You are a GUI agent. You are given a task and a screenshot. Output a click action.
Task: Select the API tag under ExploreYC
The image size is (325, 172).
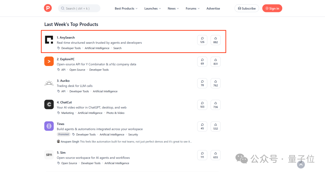pyautogui.click(x=63, y=70)
